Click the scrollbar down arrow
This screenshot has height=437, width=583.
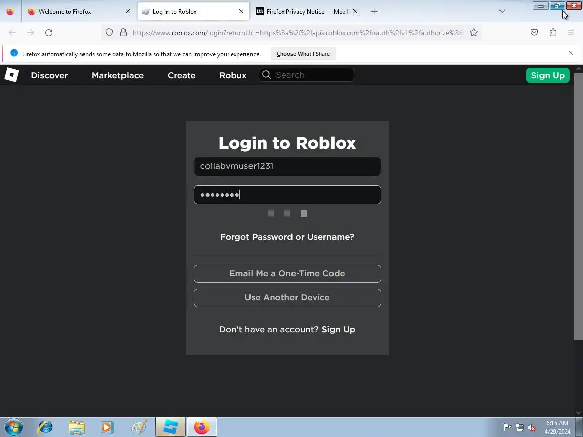[578, 413]
